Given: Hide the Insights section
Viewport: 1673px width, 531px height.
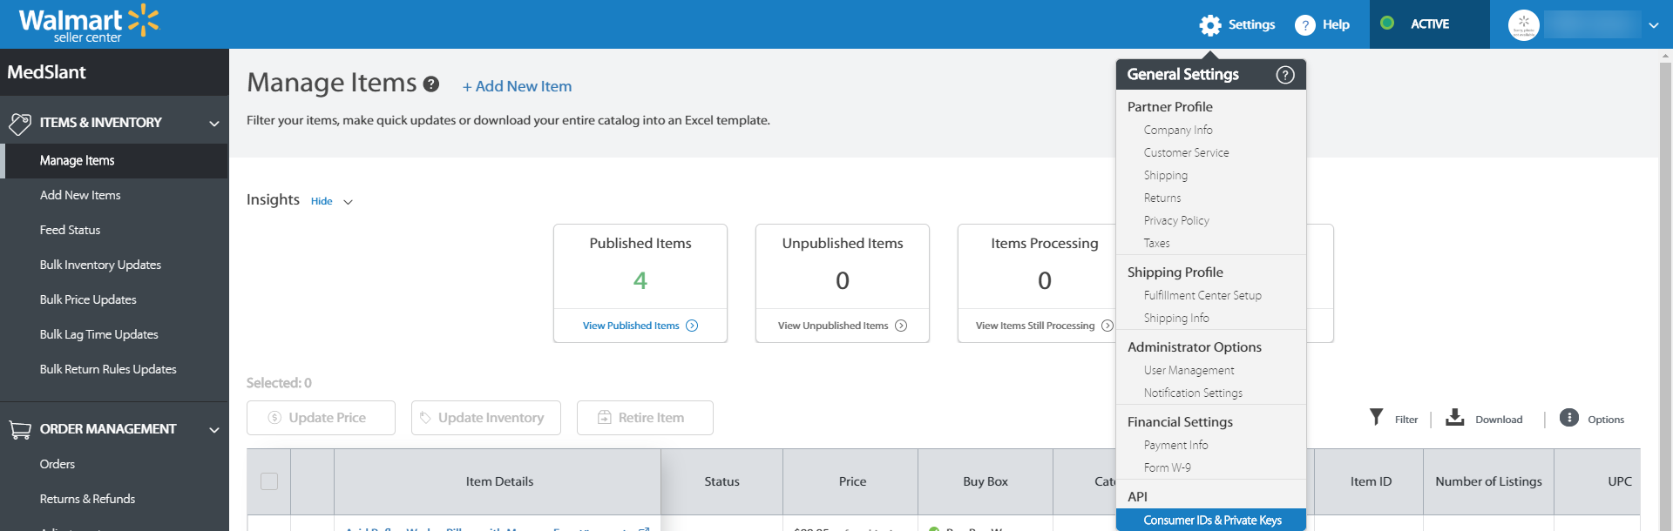Looking at the screenshot, I should tap(322, 201).
